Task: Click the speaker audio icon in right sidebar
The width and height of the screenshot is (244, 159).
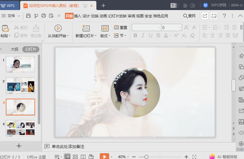Action: pyautogui.click(x=241, y=133)
